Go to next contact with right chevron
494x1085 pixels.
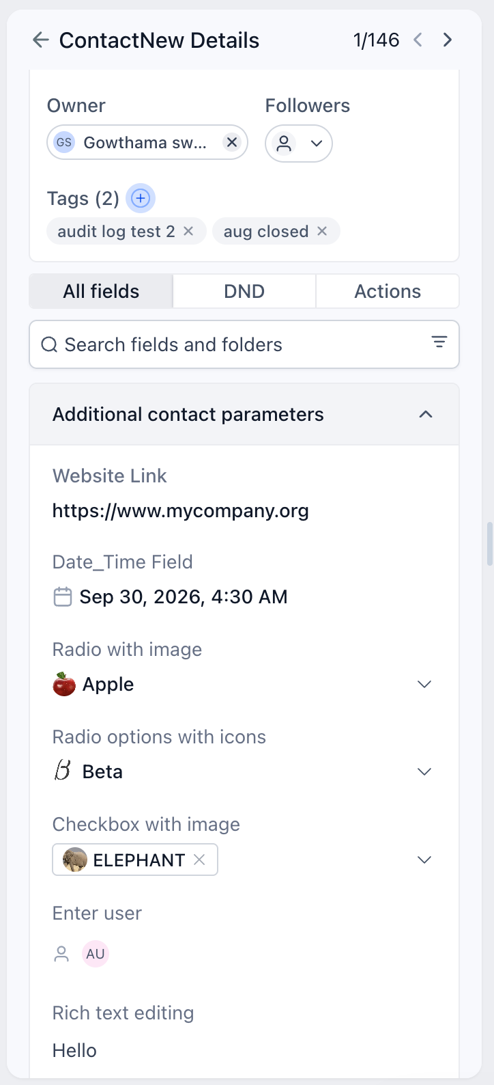(x=448, y=40)
